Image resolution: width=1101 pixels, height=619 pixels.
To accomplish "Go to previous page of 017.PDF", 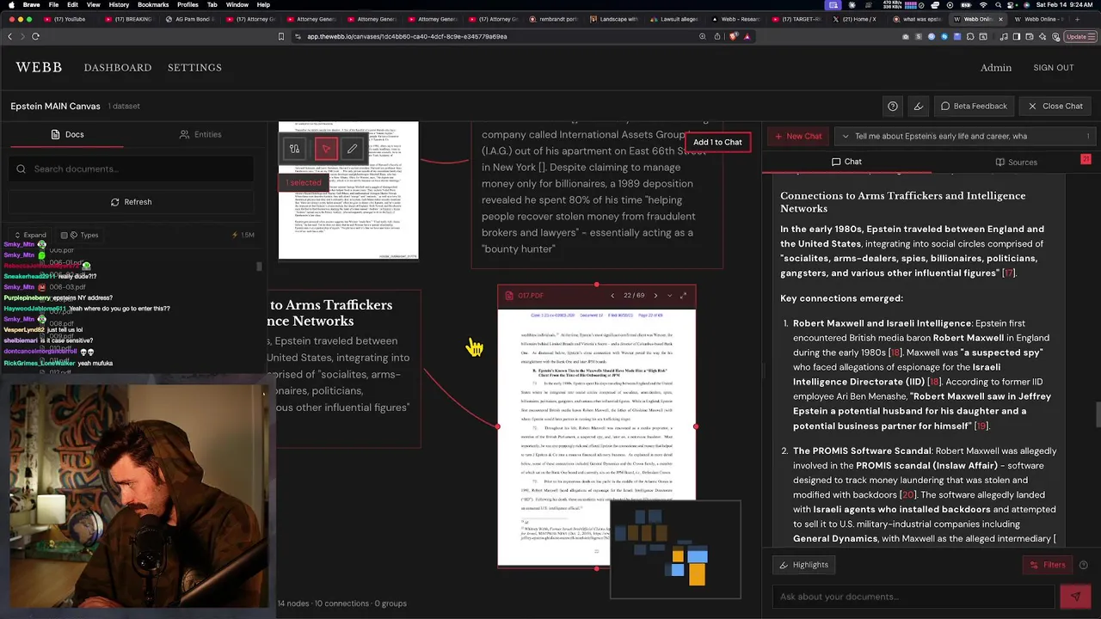I will tap(612, 295).
